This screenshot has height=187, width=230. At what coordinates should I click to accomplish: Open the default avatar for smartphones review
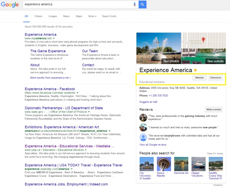coord(143,137)
